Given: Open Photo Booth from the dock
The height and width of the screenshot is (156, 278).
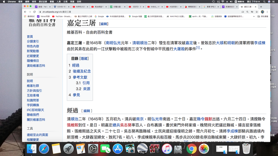Looking at the screenshot, I should [x=154, y=149].
